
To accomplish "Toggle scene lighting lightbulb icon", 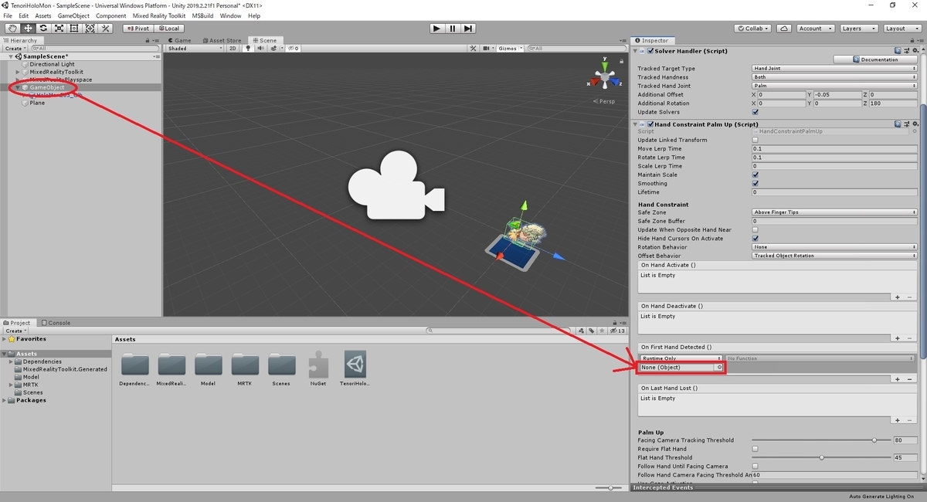I will coord(248,48).
